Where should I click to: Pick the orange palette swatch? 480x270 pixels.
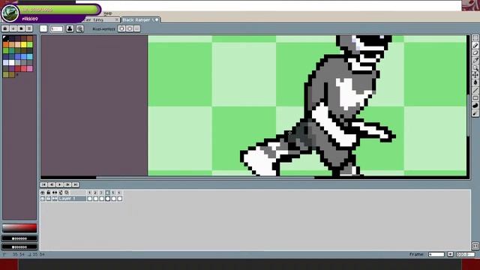(6, 45)
